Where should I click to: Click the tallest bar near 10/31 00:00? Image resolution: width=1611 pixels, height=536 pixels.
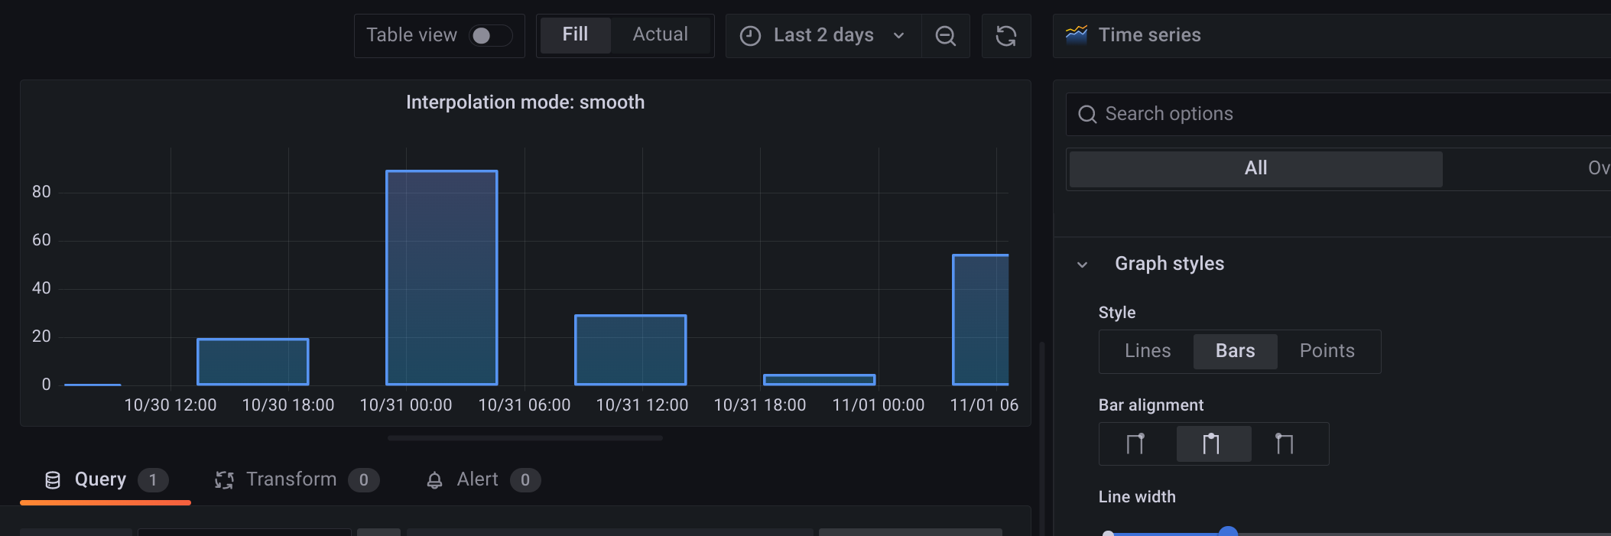442,278
